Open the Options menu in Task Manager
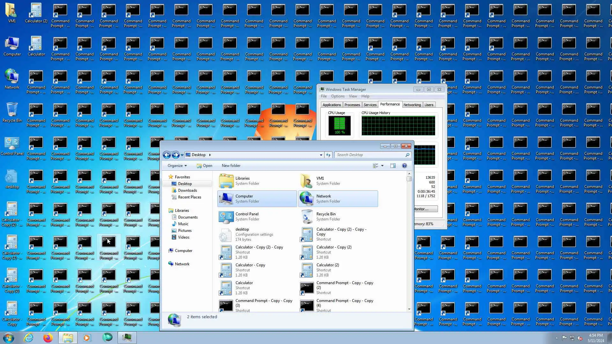Image resolution: width=612 pixels, height=344 pixels. click(338, 96)
